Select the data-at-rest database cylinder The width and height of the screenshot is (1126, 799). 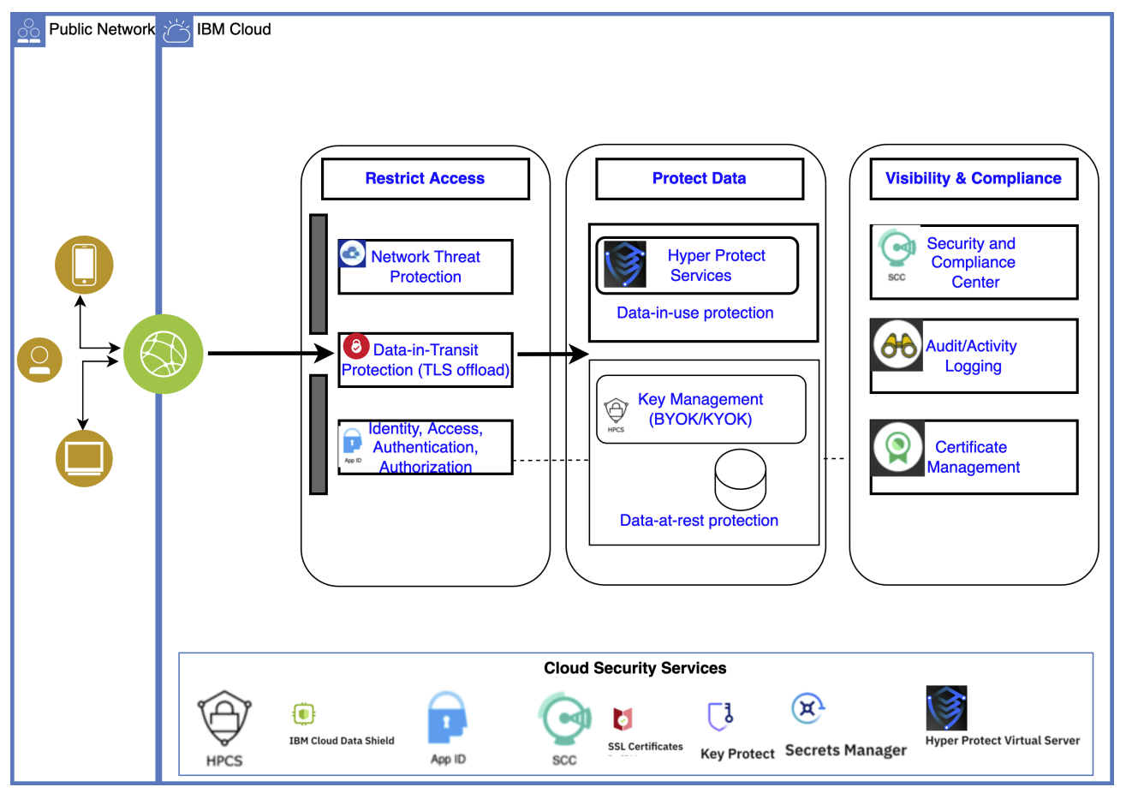(741, 478)
